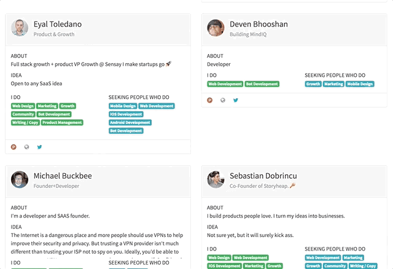Click Deven's green Bot Development tag
Image resolution: width=393 pixels, height=269 pixels.
[262, 84]
